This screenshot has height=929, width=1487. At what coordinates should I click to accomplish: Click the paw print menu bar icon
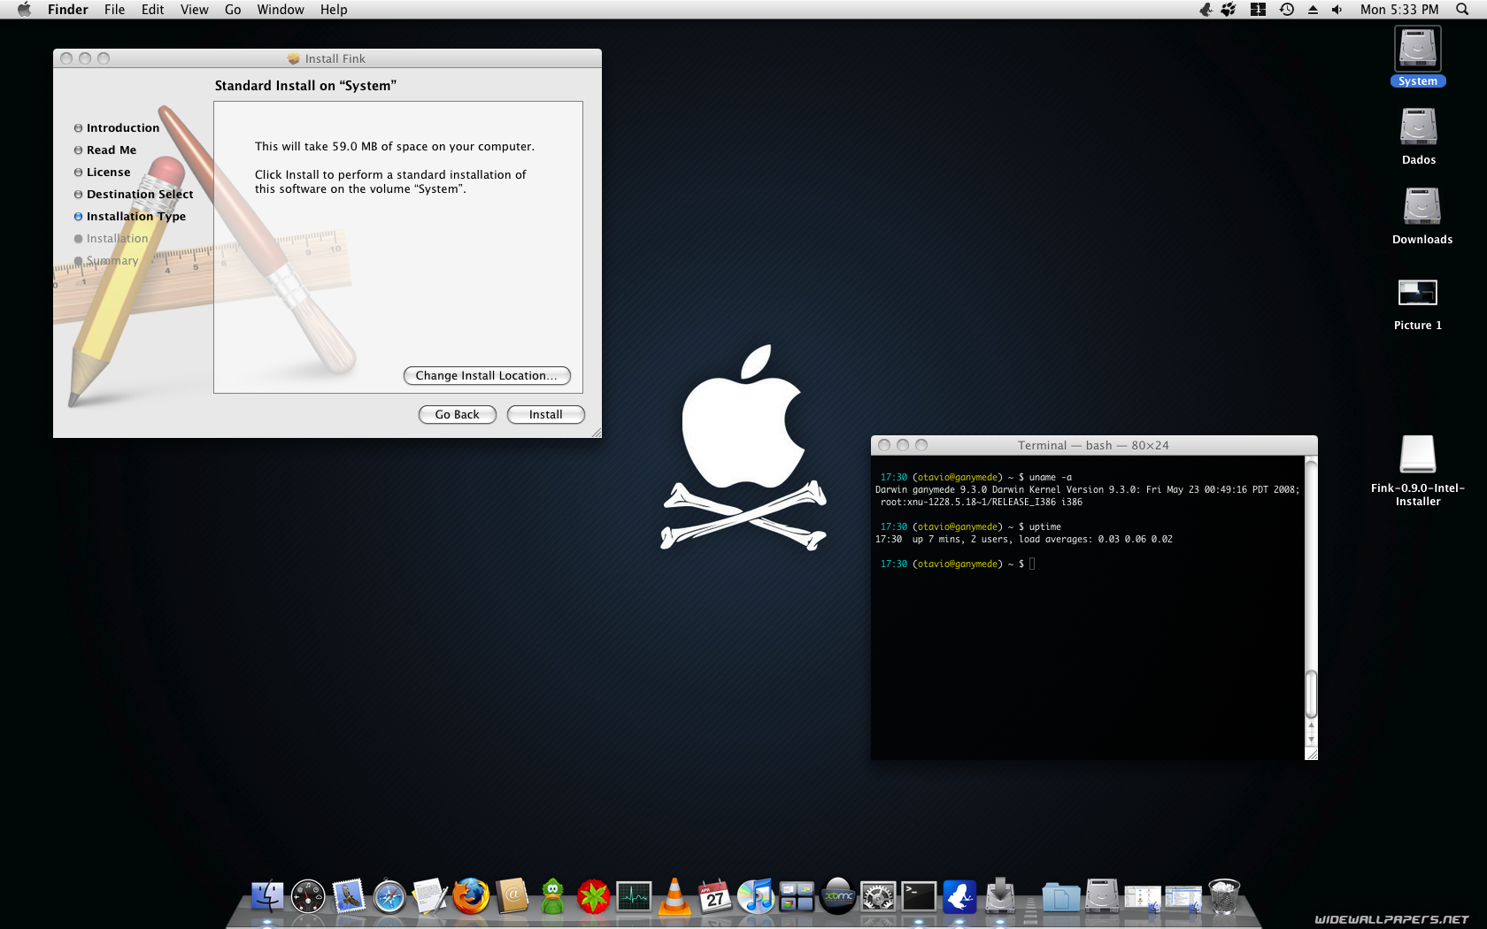pos(1229,10)
